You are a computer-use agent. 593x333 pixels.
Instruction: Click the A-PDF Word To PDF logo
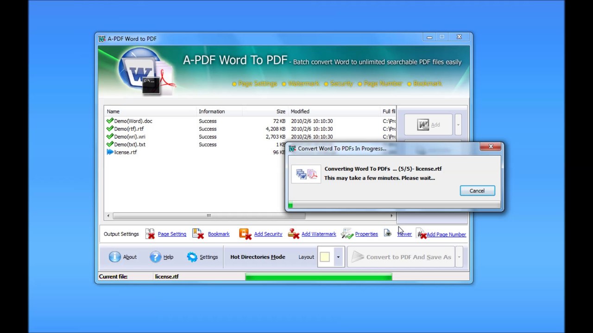pos(146,72)
